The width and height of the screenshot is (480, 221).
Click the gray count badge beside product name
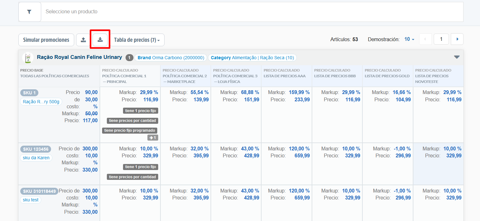pyautogui.click(x=129, y=58)
